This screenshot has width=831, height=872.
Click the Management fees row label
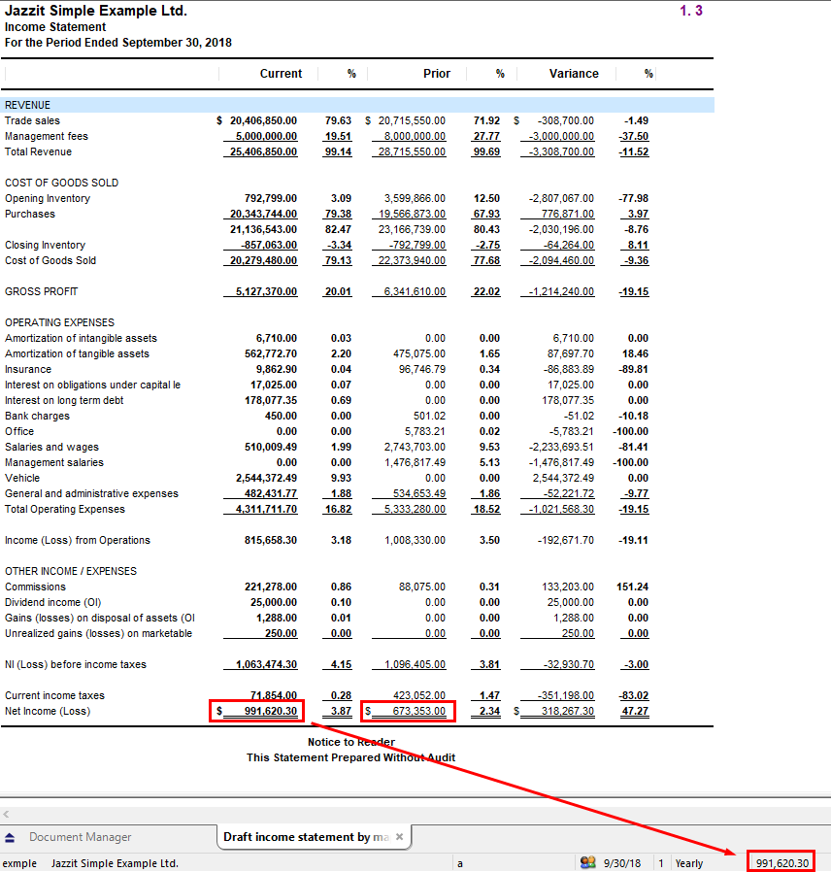click(47, 136)
